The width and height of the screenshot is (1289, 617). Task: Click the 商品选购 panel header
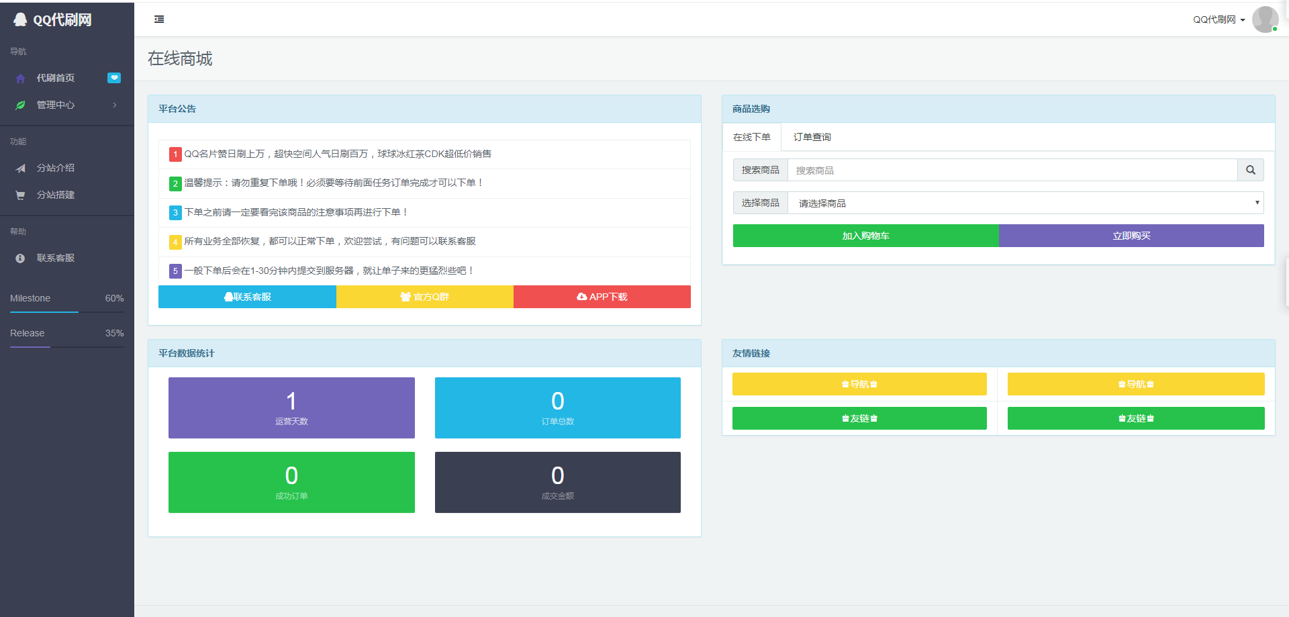998,109
